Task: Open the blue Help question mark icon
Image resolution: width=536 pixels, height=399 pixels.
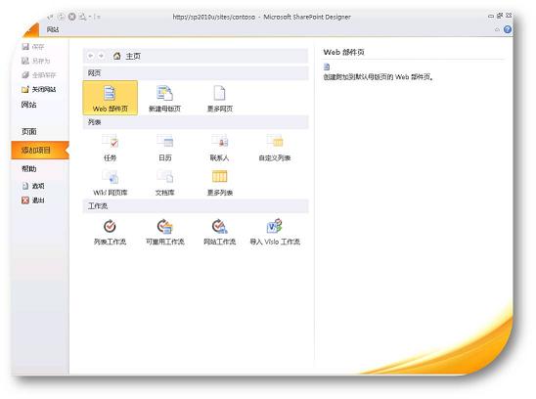Action: coord(508,29)
